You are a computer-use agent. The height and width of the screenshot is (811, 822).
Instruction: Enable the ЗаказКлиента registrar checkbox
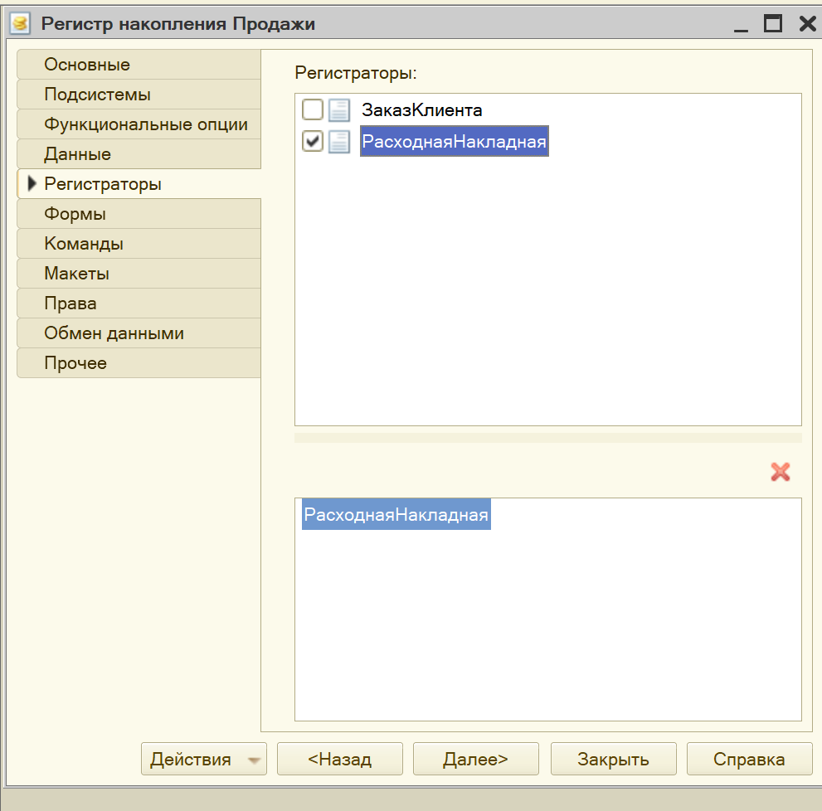pos(313,109)
